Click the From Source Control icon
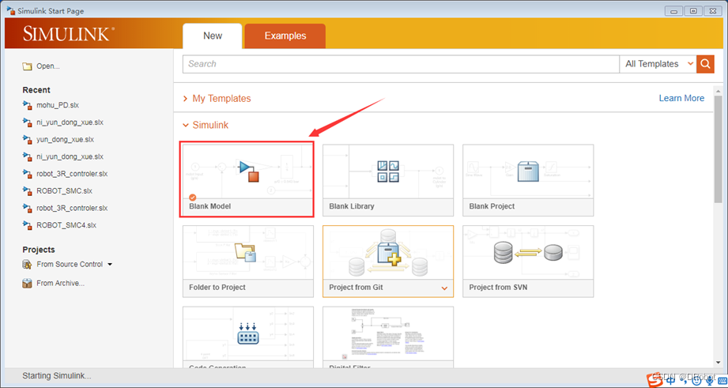The width and height of the screenshot is (728, 388). [x=28, y=264]
